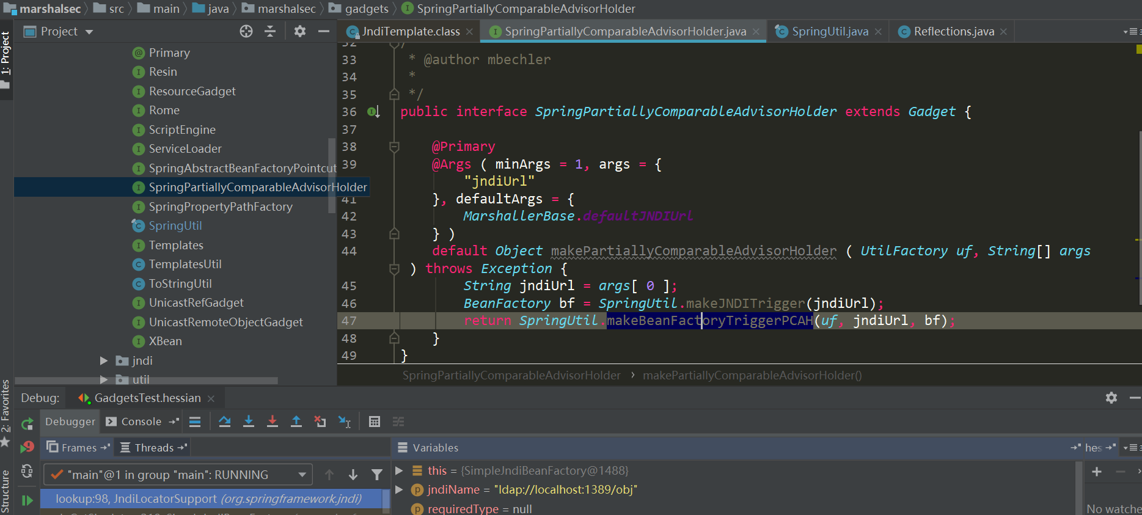Toggle the frames filter funnel button
1142x515 pixels.
coord(377,475)
